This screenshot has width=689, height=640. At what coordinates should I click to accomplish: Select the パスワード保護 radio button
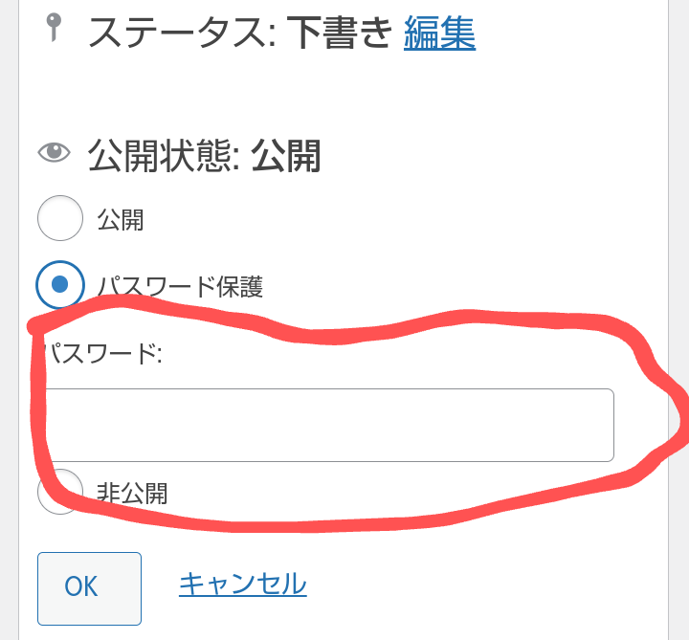pyautogui.click(x=60, y=284)
